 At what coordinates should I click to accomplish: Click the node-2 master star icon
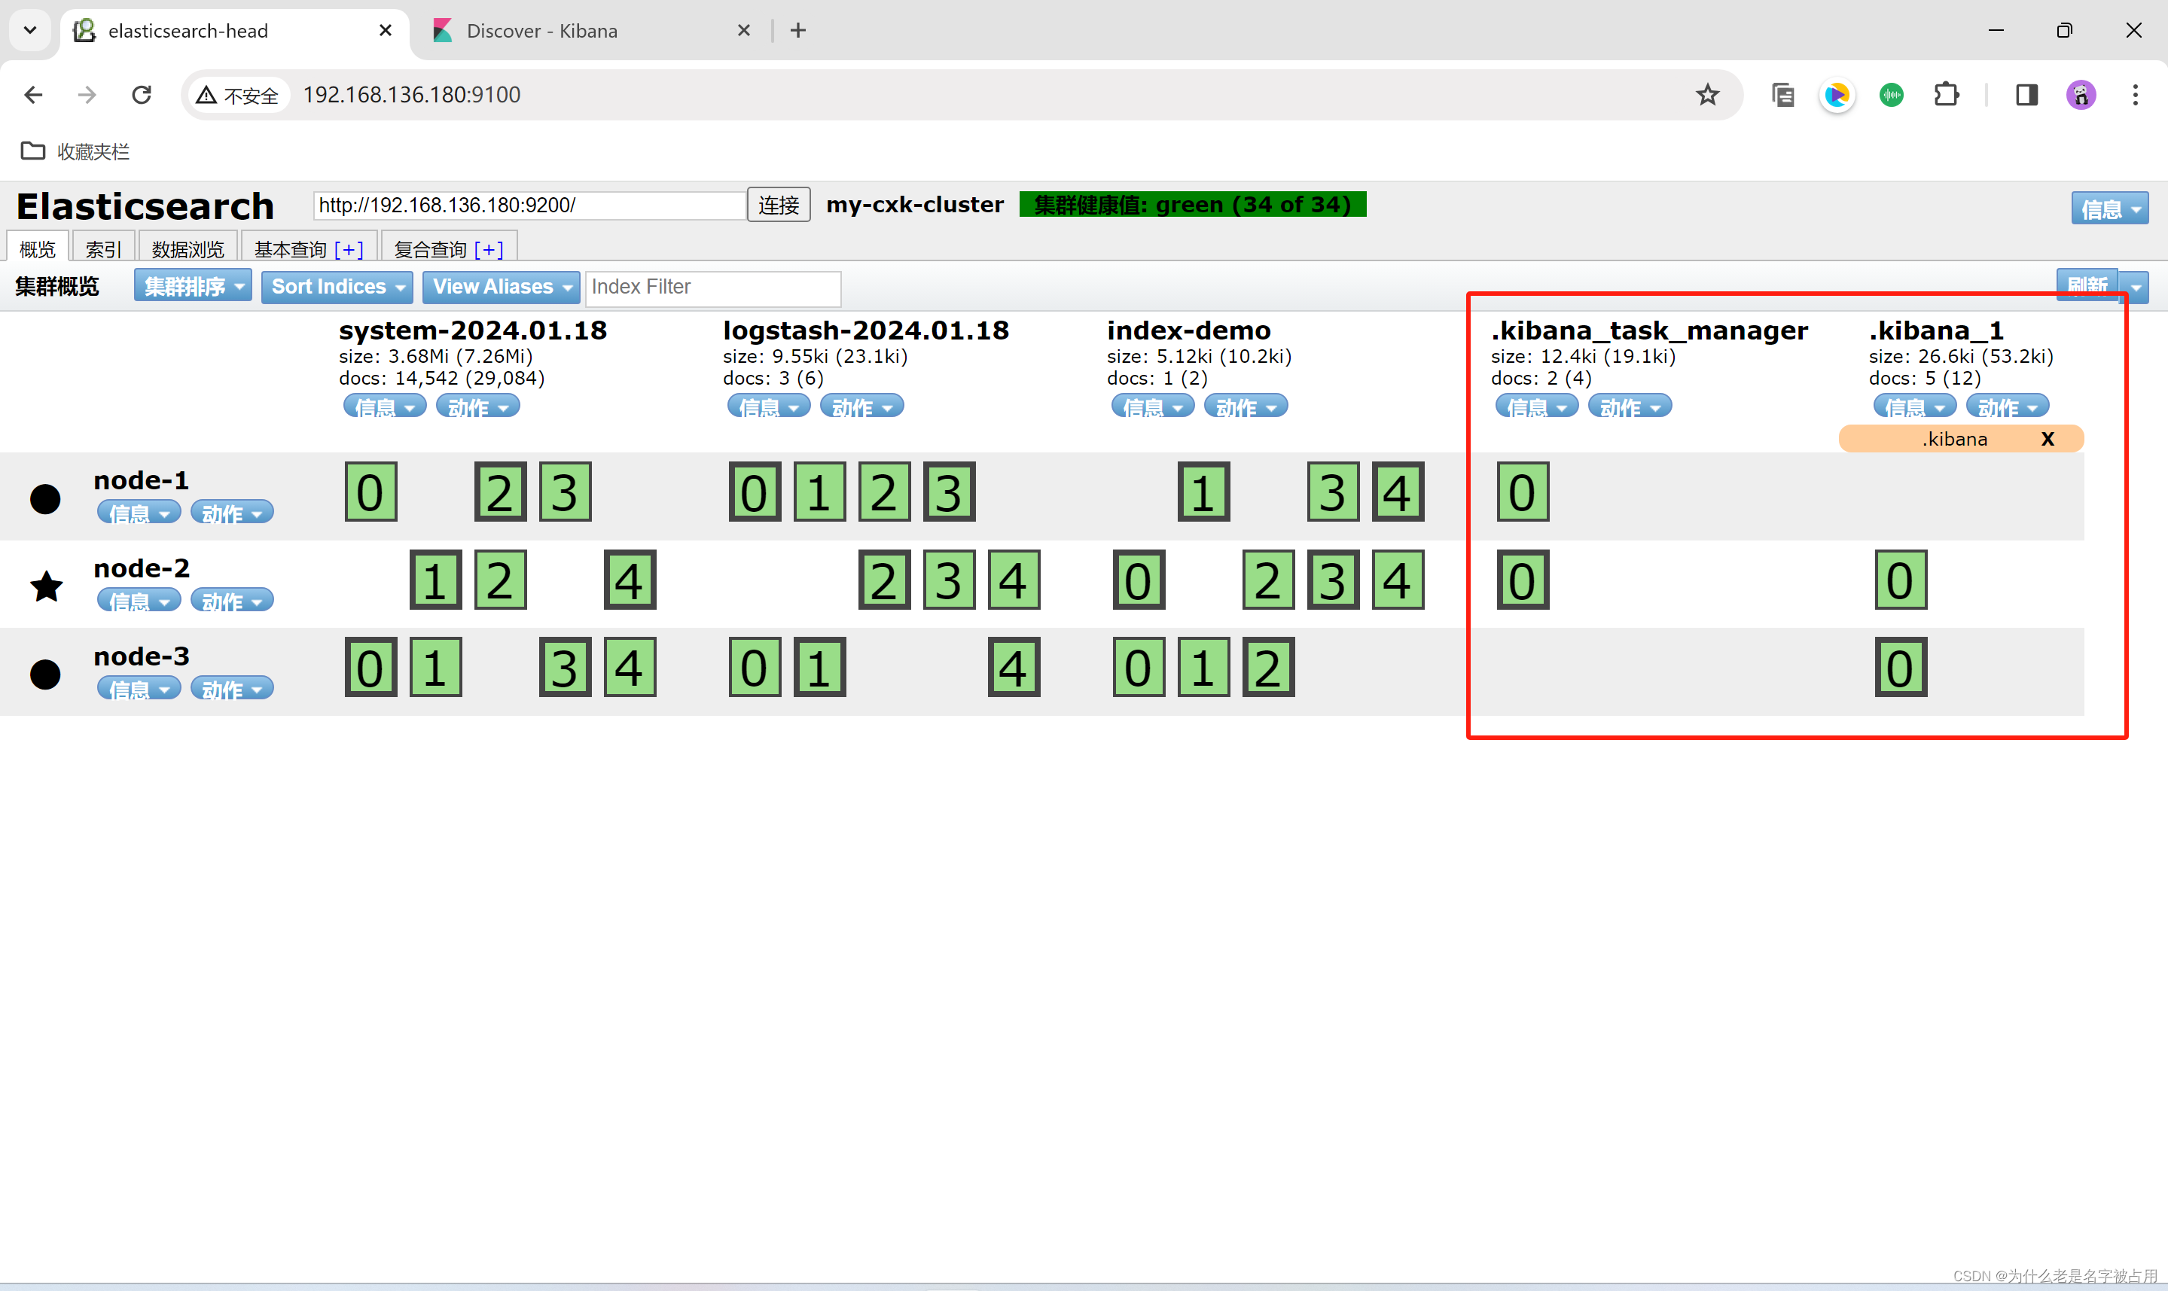pos(46,586)
